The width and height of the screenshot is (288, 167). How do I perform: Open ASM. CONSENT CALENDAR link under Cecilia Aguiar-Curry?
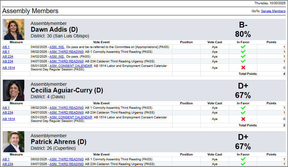click(x=71, y=117)
